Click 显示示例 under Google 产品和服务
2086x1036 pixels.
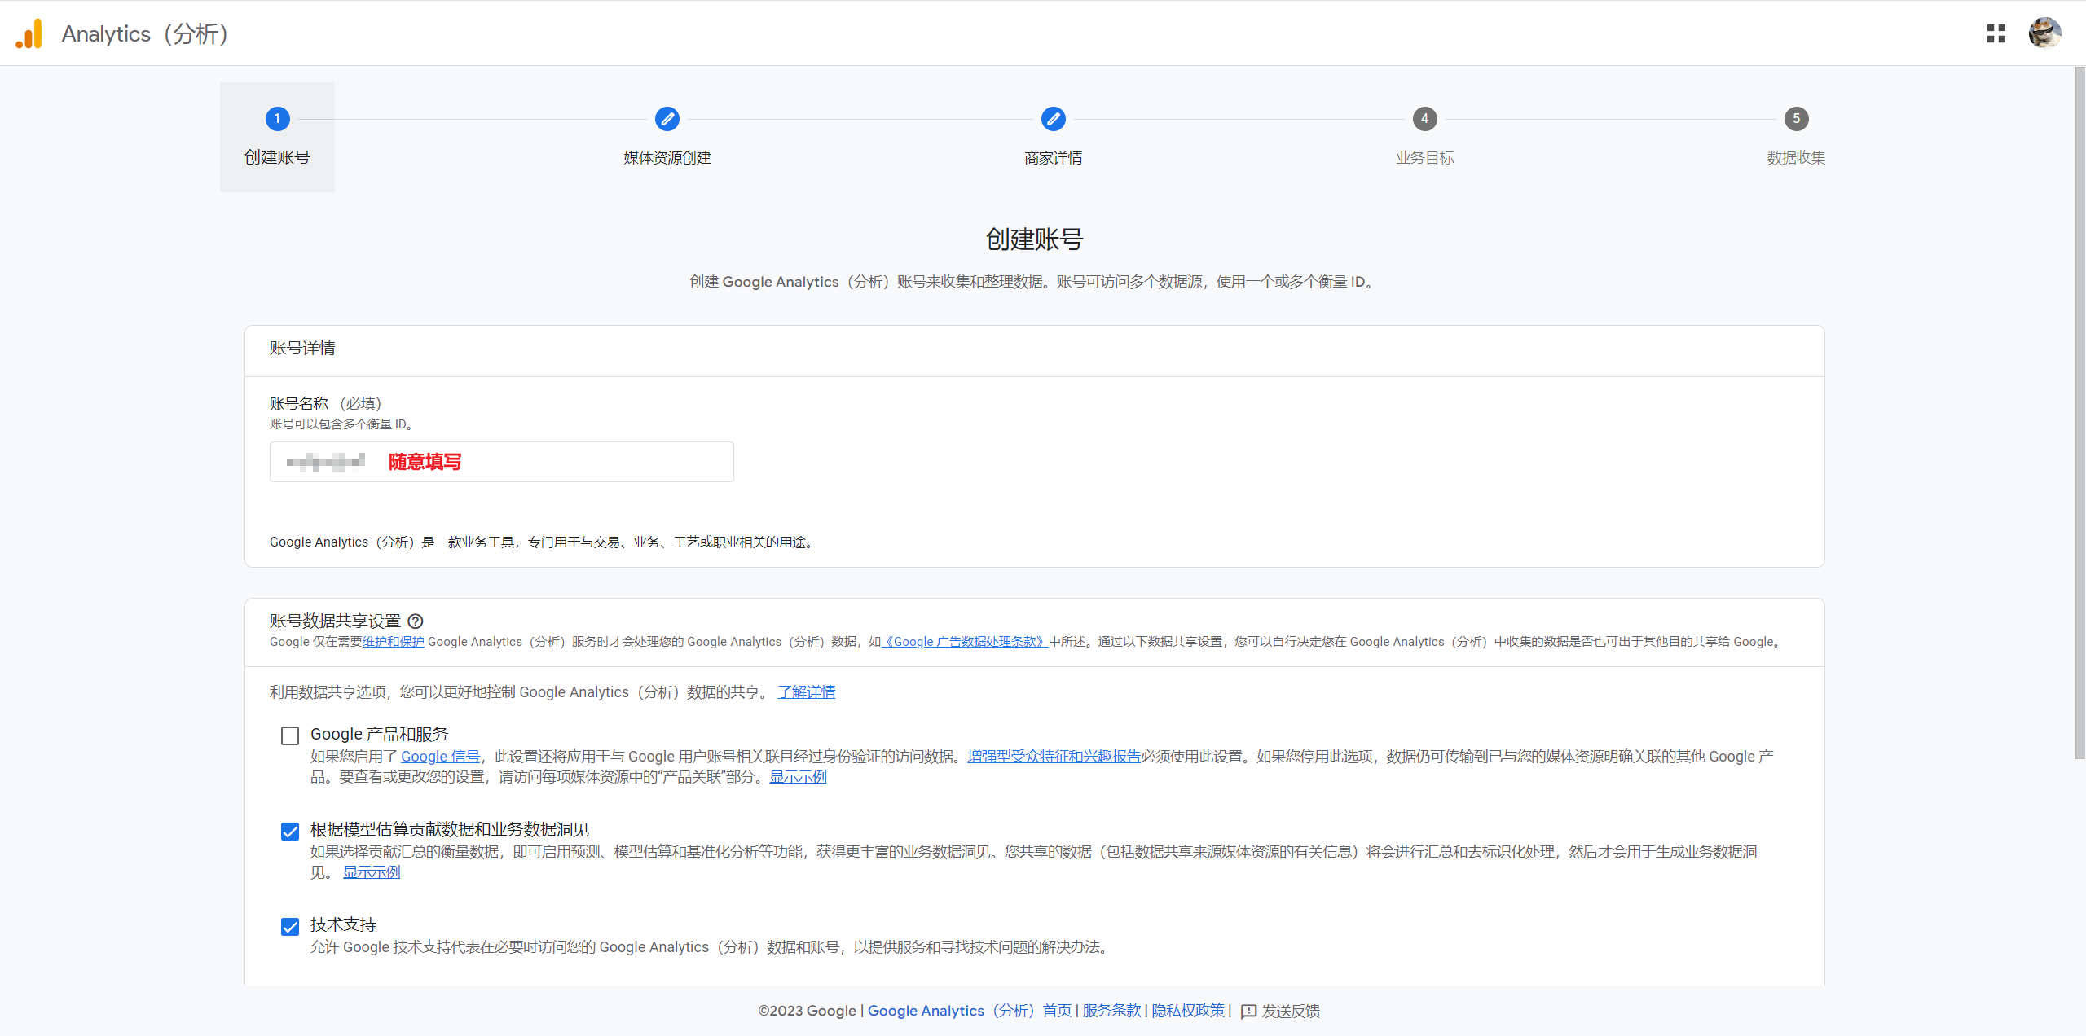(x=798, y=777)
